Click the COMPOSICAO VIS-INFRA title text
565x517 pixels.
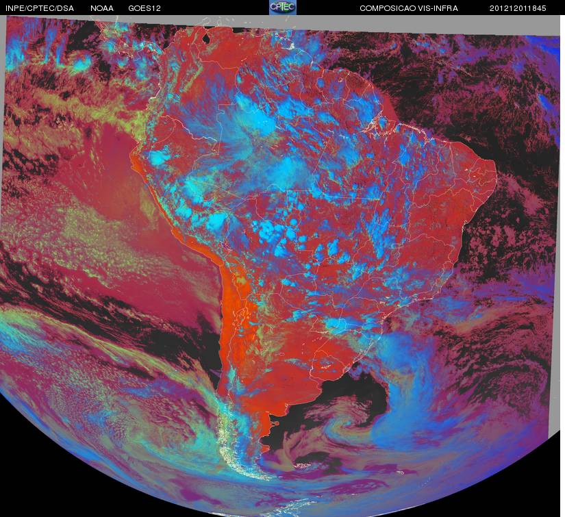click(x=409, y=8)
